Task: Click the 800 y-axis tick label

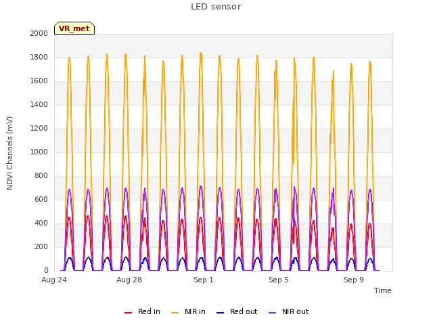Action: tap(41, 176)
